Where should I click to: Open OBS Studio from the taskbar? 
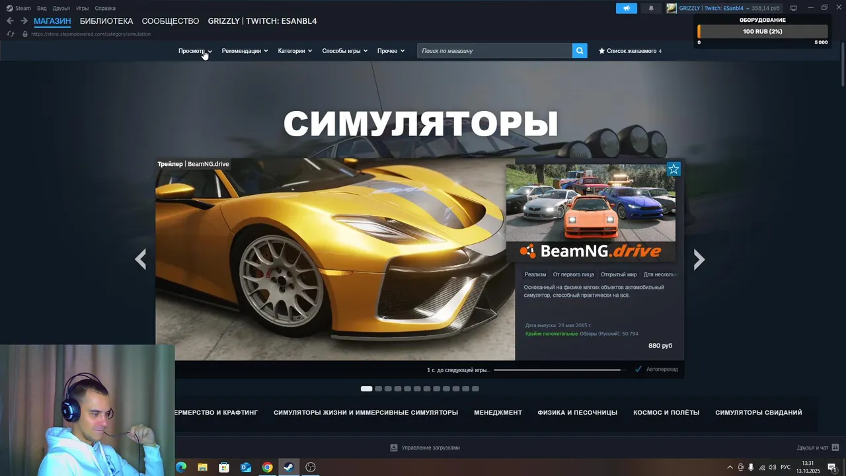coord(311,467)
